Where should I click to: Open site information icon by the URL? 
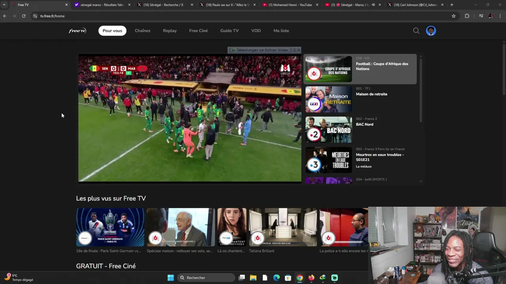35,16
